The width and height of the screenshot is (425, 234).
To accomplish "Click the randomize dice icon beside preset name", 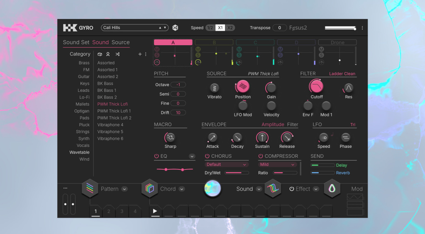I will tap(175, 28).
